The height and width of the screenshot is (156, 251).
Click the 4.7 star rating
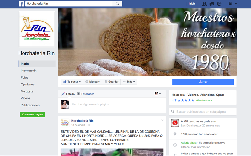[183, 100]
